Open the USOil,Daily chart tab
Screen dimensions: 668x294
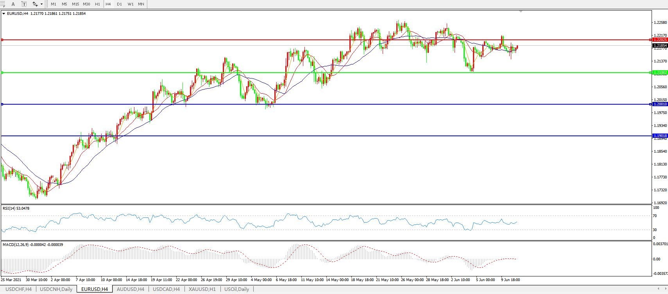236,289
